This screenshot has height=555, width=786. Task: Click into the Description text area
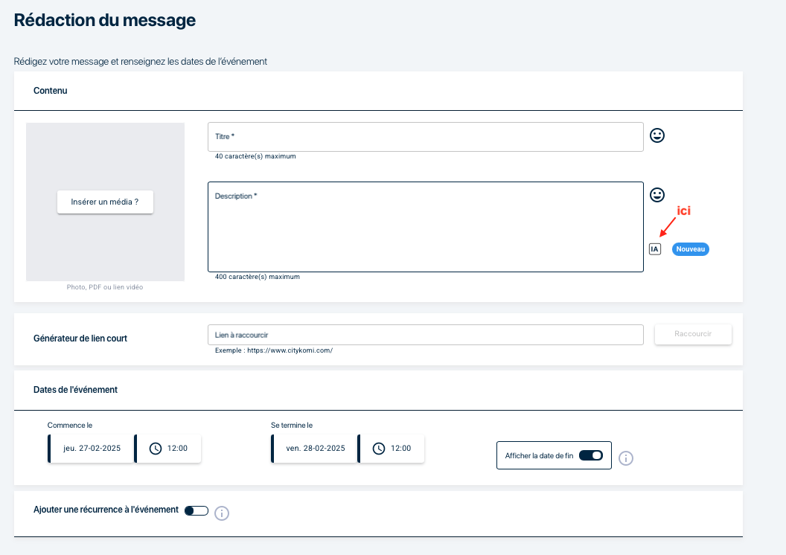(425, 231)
